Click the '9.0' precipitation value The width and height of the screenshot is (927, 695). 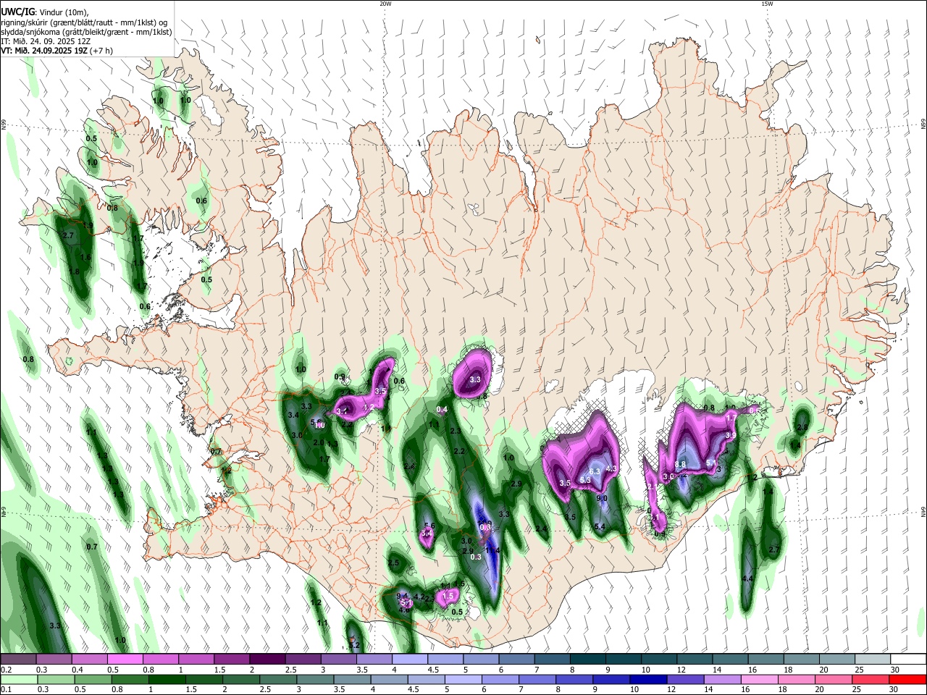coord(601,498)
